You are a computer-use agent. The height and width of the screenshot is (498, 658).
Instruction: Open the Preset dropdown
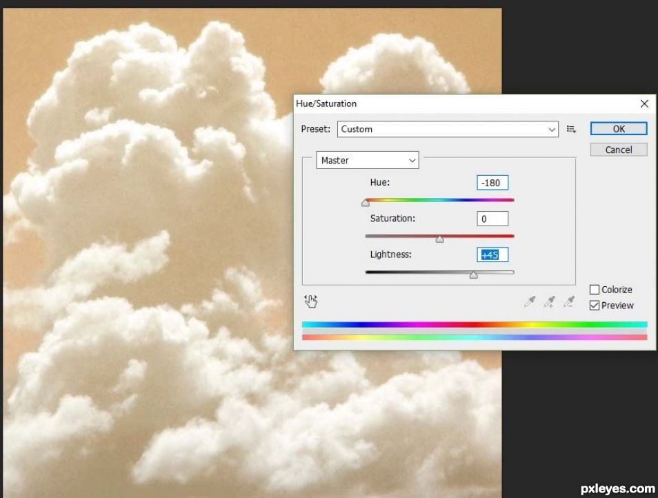click(448, 129)
